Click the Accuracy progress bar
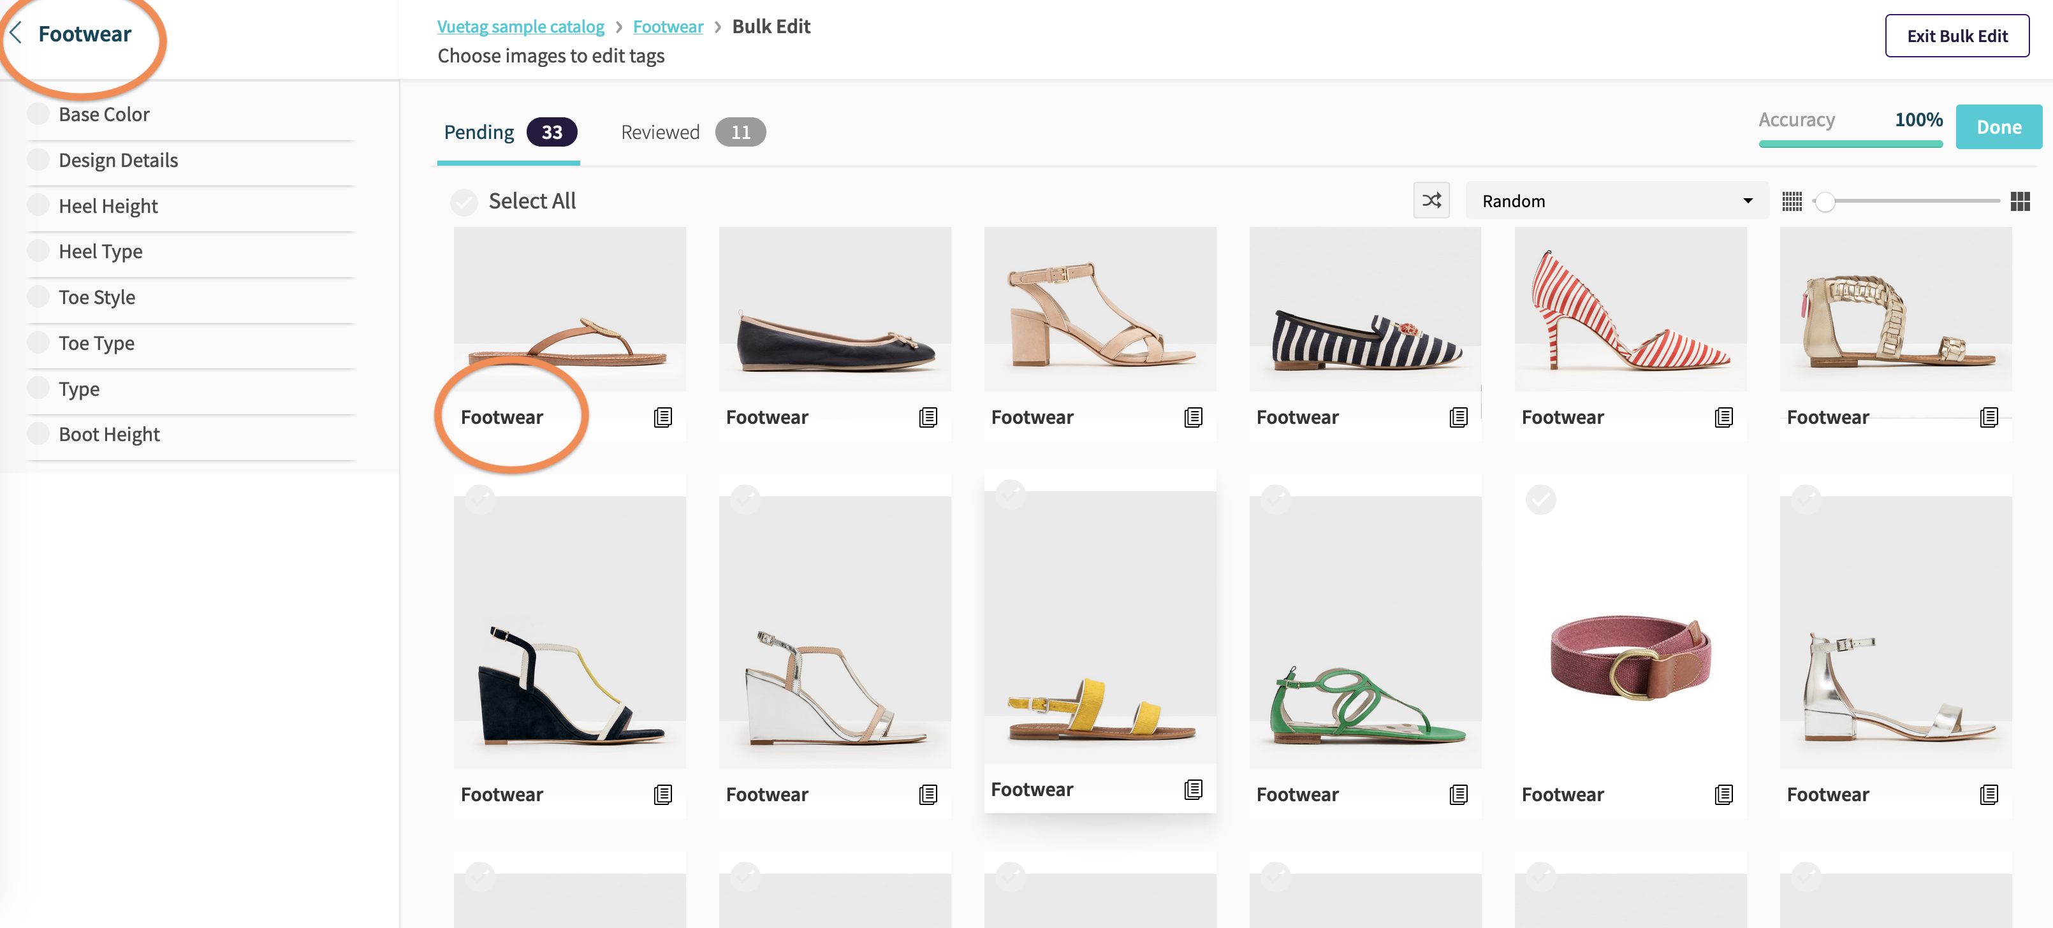The width and height of the screenshot is (2053, 928). coord(1850,143)
